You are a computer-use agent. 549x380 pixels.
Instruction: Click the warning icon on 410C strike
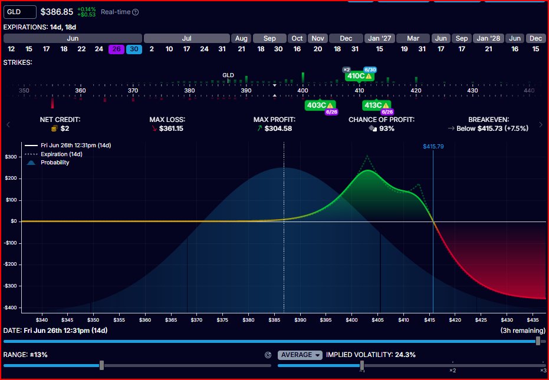point(369,76)
